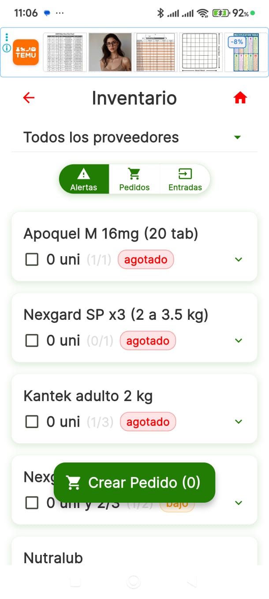Open the TEMU ad banner icon
The height and width of the screenshot is (599, 269).
(x=25, y=52)
